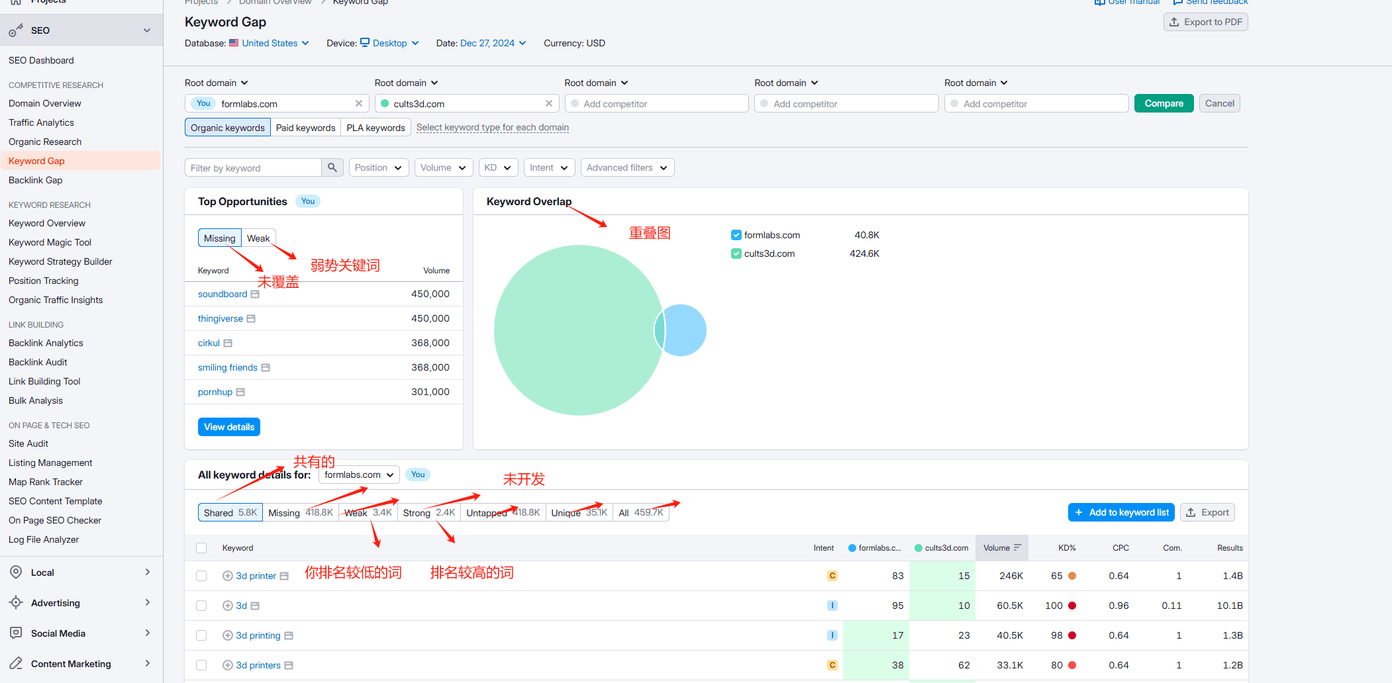Open the Intent filter dropdown
Screen dimensions: 1392x683
coord(549,167)
